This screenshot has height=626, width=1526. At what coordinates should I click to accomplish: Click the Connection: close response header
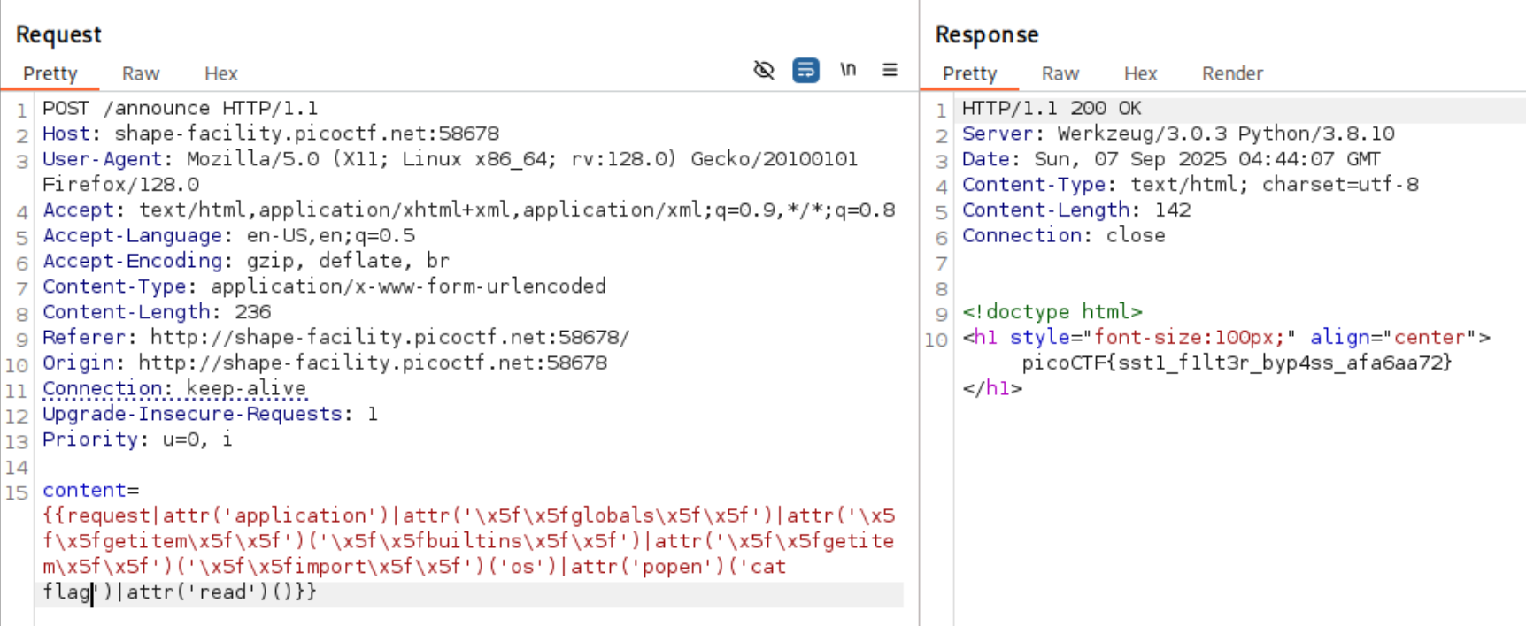1064,235
